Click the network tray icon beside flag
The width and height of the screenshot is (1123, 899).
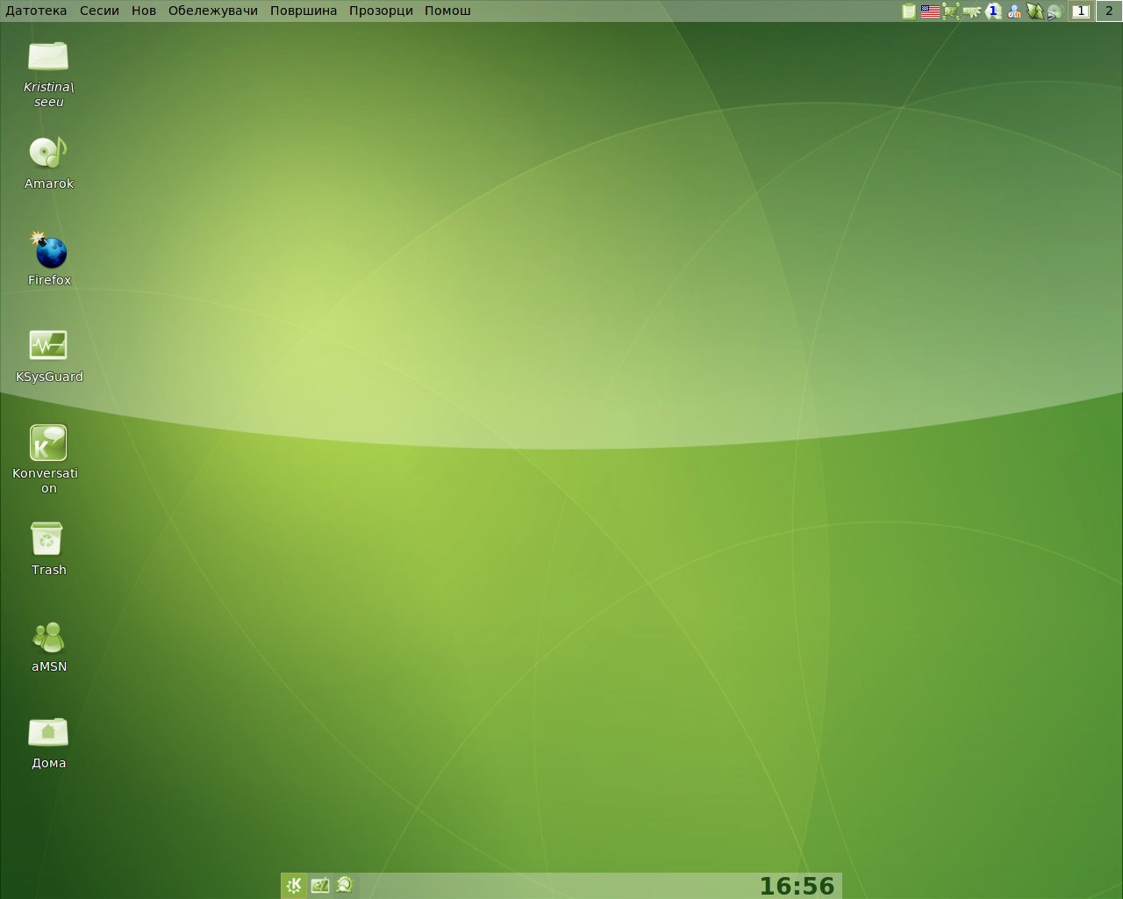(x=951, y=11)
